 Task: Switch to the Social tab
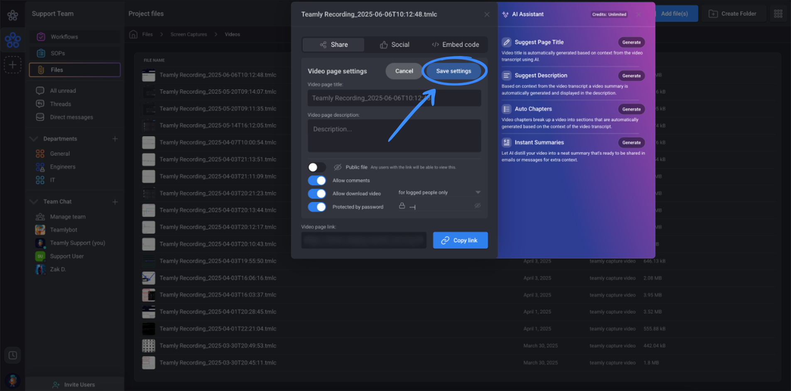click(394, 44)
